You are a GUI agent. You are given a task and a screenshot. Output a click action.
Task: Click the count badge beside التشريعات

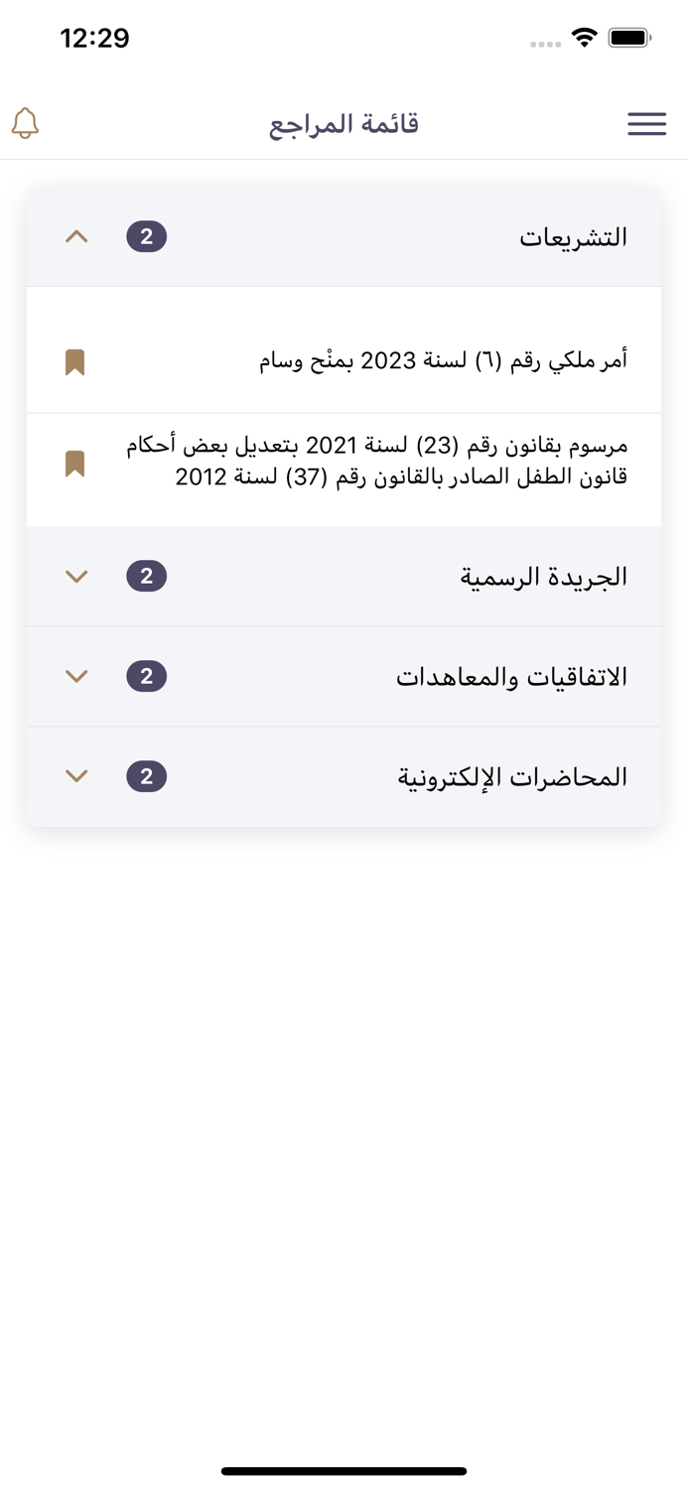(x=147, y=236)
